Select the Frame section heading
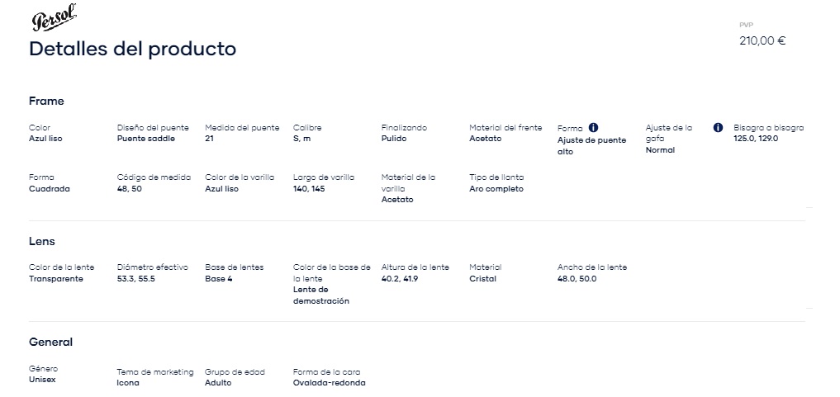 pos(46,102)
